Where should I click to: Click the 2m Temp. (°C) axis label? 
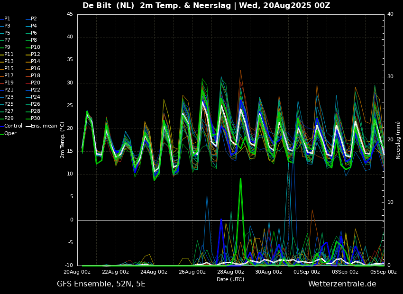pos(62,139)
